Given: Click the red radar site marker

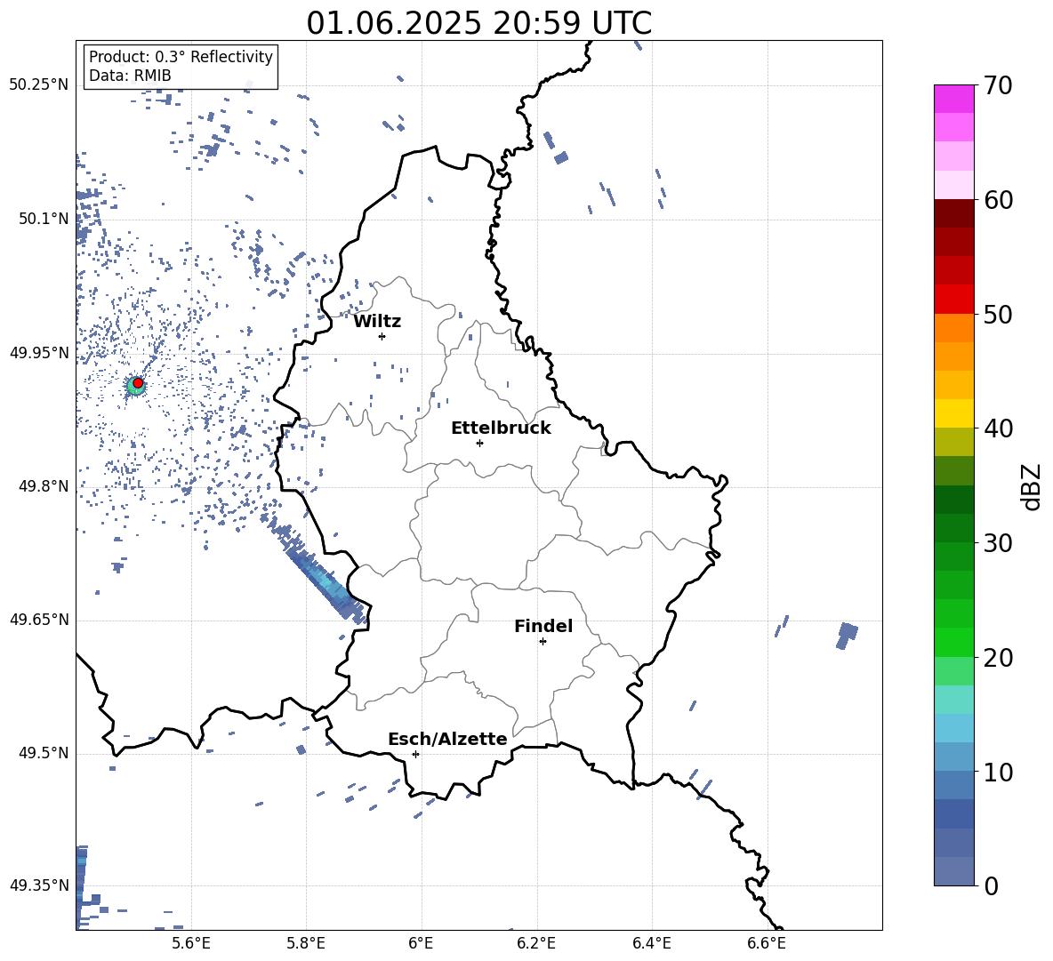Looking at the screenshot, I should (138, 383).
